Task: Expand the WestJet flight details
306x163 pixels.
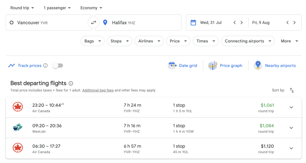Action: coord(291,128)
